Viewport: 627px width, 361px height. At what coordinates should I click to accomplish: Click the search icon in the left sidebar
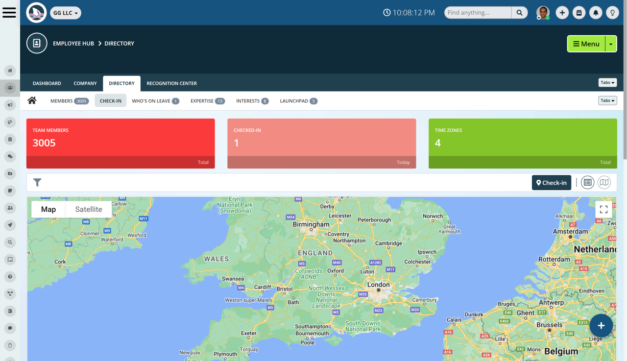10,242
